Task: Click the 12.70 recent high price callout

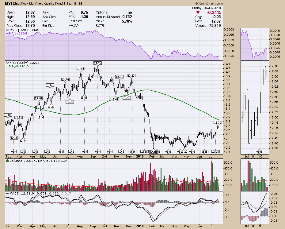Action: [x=217, y=122]
